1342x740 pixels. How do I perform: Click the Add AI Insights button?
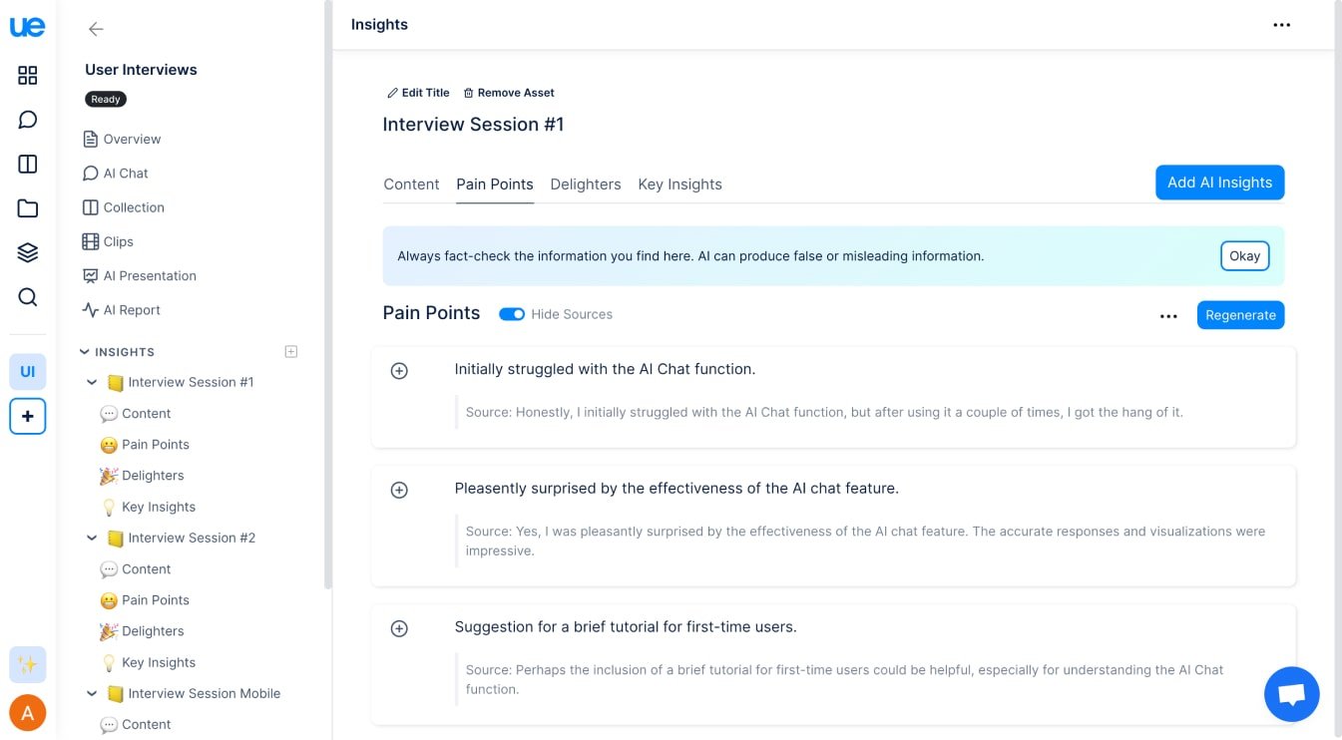click(1219, 183)
